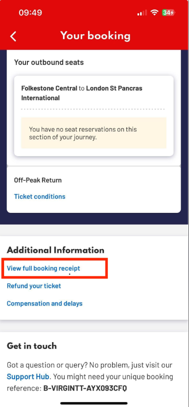Tap the Additional Information heading

tap(56, 250)
